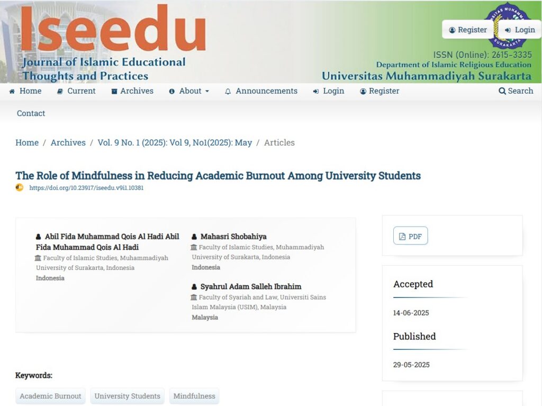Open the PDF download button
This screenshot has width=542, height=406.
pos(410,236)
